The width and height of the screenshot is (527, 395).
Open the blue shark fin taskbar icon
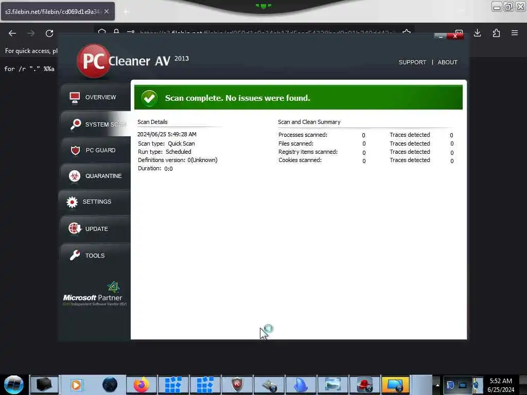pyautogui.click(x=301, y=385)
